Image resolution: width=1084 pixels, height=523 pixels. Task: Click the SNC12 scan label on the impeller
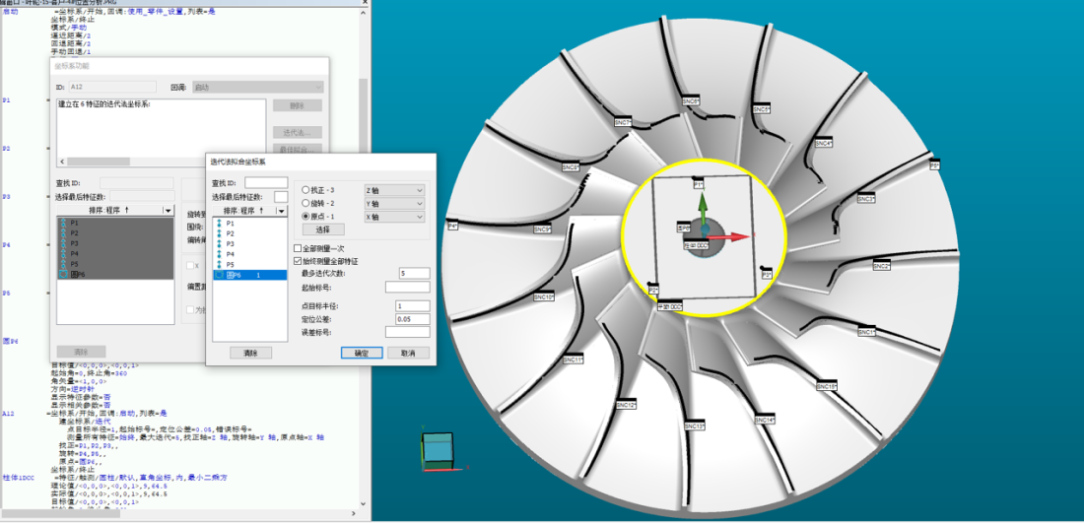point(626,404)
